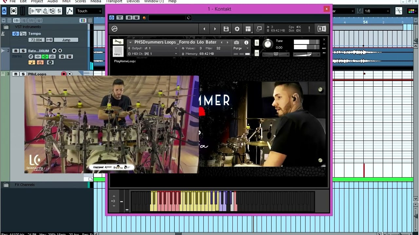Open the Purge dropdown menu
The image size is (419, 235).
(x=241, y=48)
